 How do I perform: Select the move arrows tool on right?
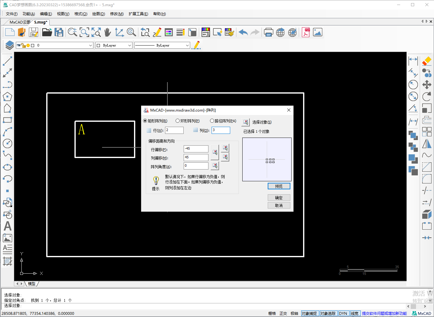427,85
